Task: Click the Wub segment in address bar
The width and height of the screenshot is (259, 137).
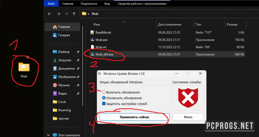Action: click(x=95, y=14)
